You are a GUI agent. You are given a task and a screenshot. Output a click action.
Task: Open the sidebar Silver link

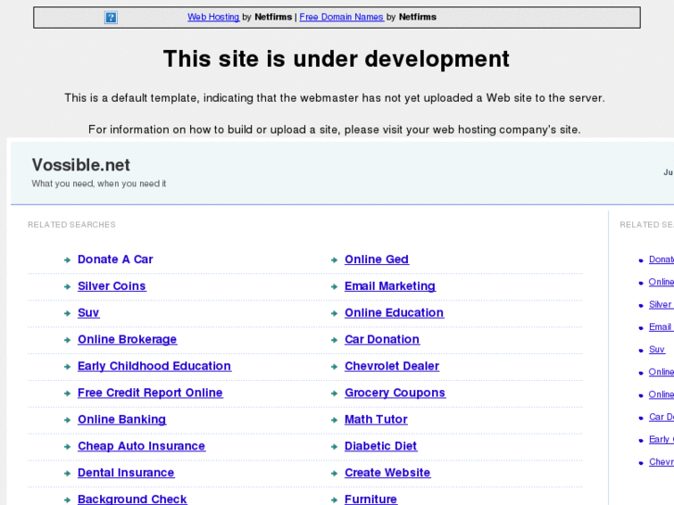[661, 304]
